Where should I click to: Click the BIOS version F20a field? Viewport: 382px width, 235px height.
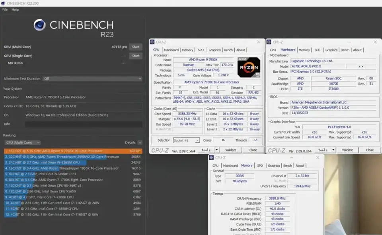[333, 108]
